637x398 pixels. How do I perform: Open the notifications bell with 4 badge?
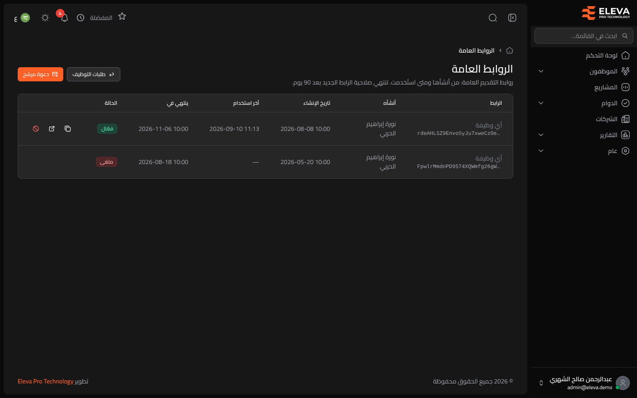click(x=64, y=18)
